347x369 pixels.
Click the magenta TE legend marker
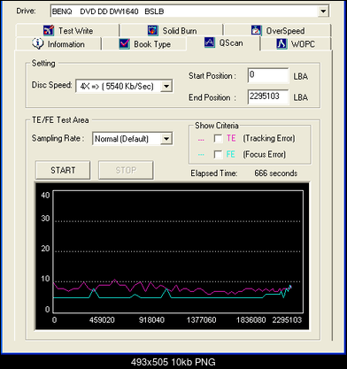tap(201, 140)
